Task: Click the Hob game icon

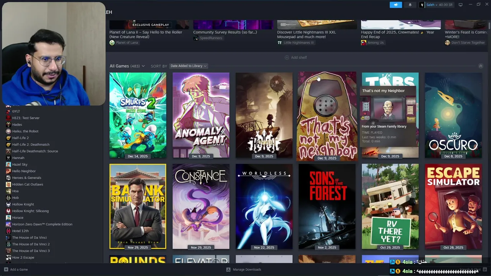Action: (x=8, y=198)
